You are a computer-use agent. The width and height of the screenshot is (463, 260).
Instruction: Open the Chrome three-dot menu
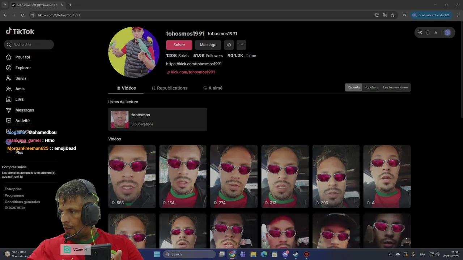(458, 15)
